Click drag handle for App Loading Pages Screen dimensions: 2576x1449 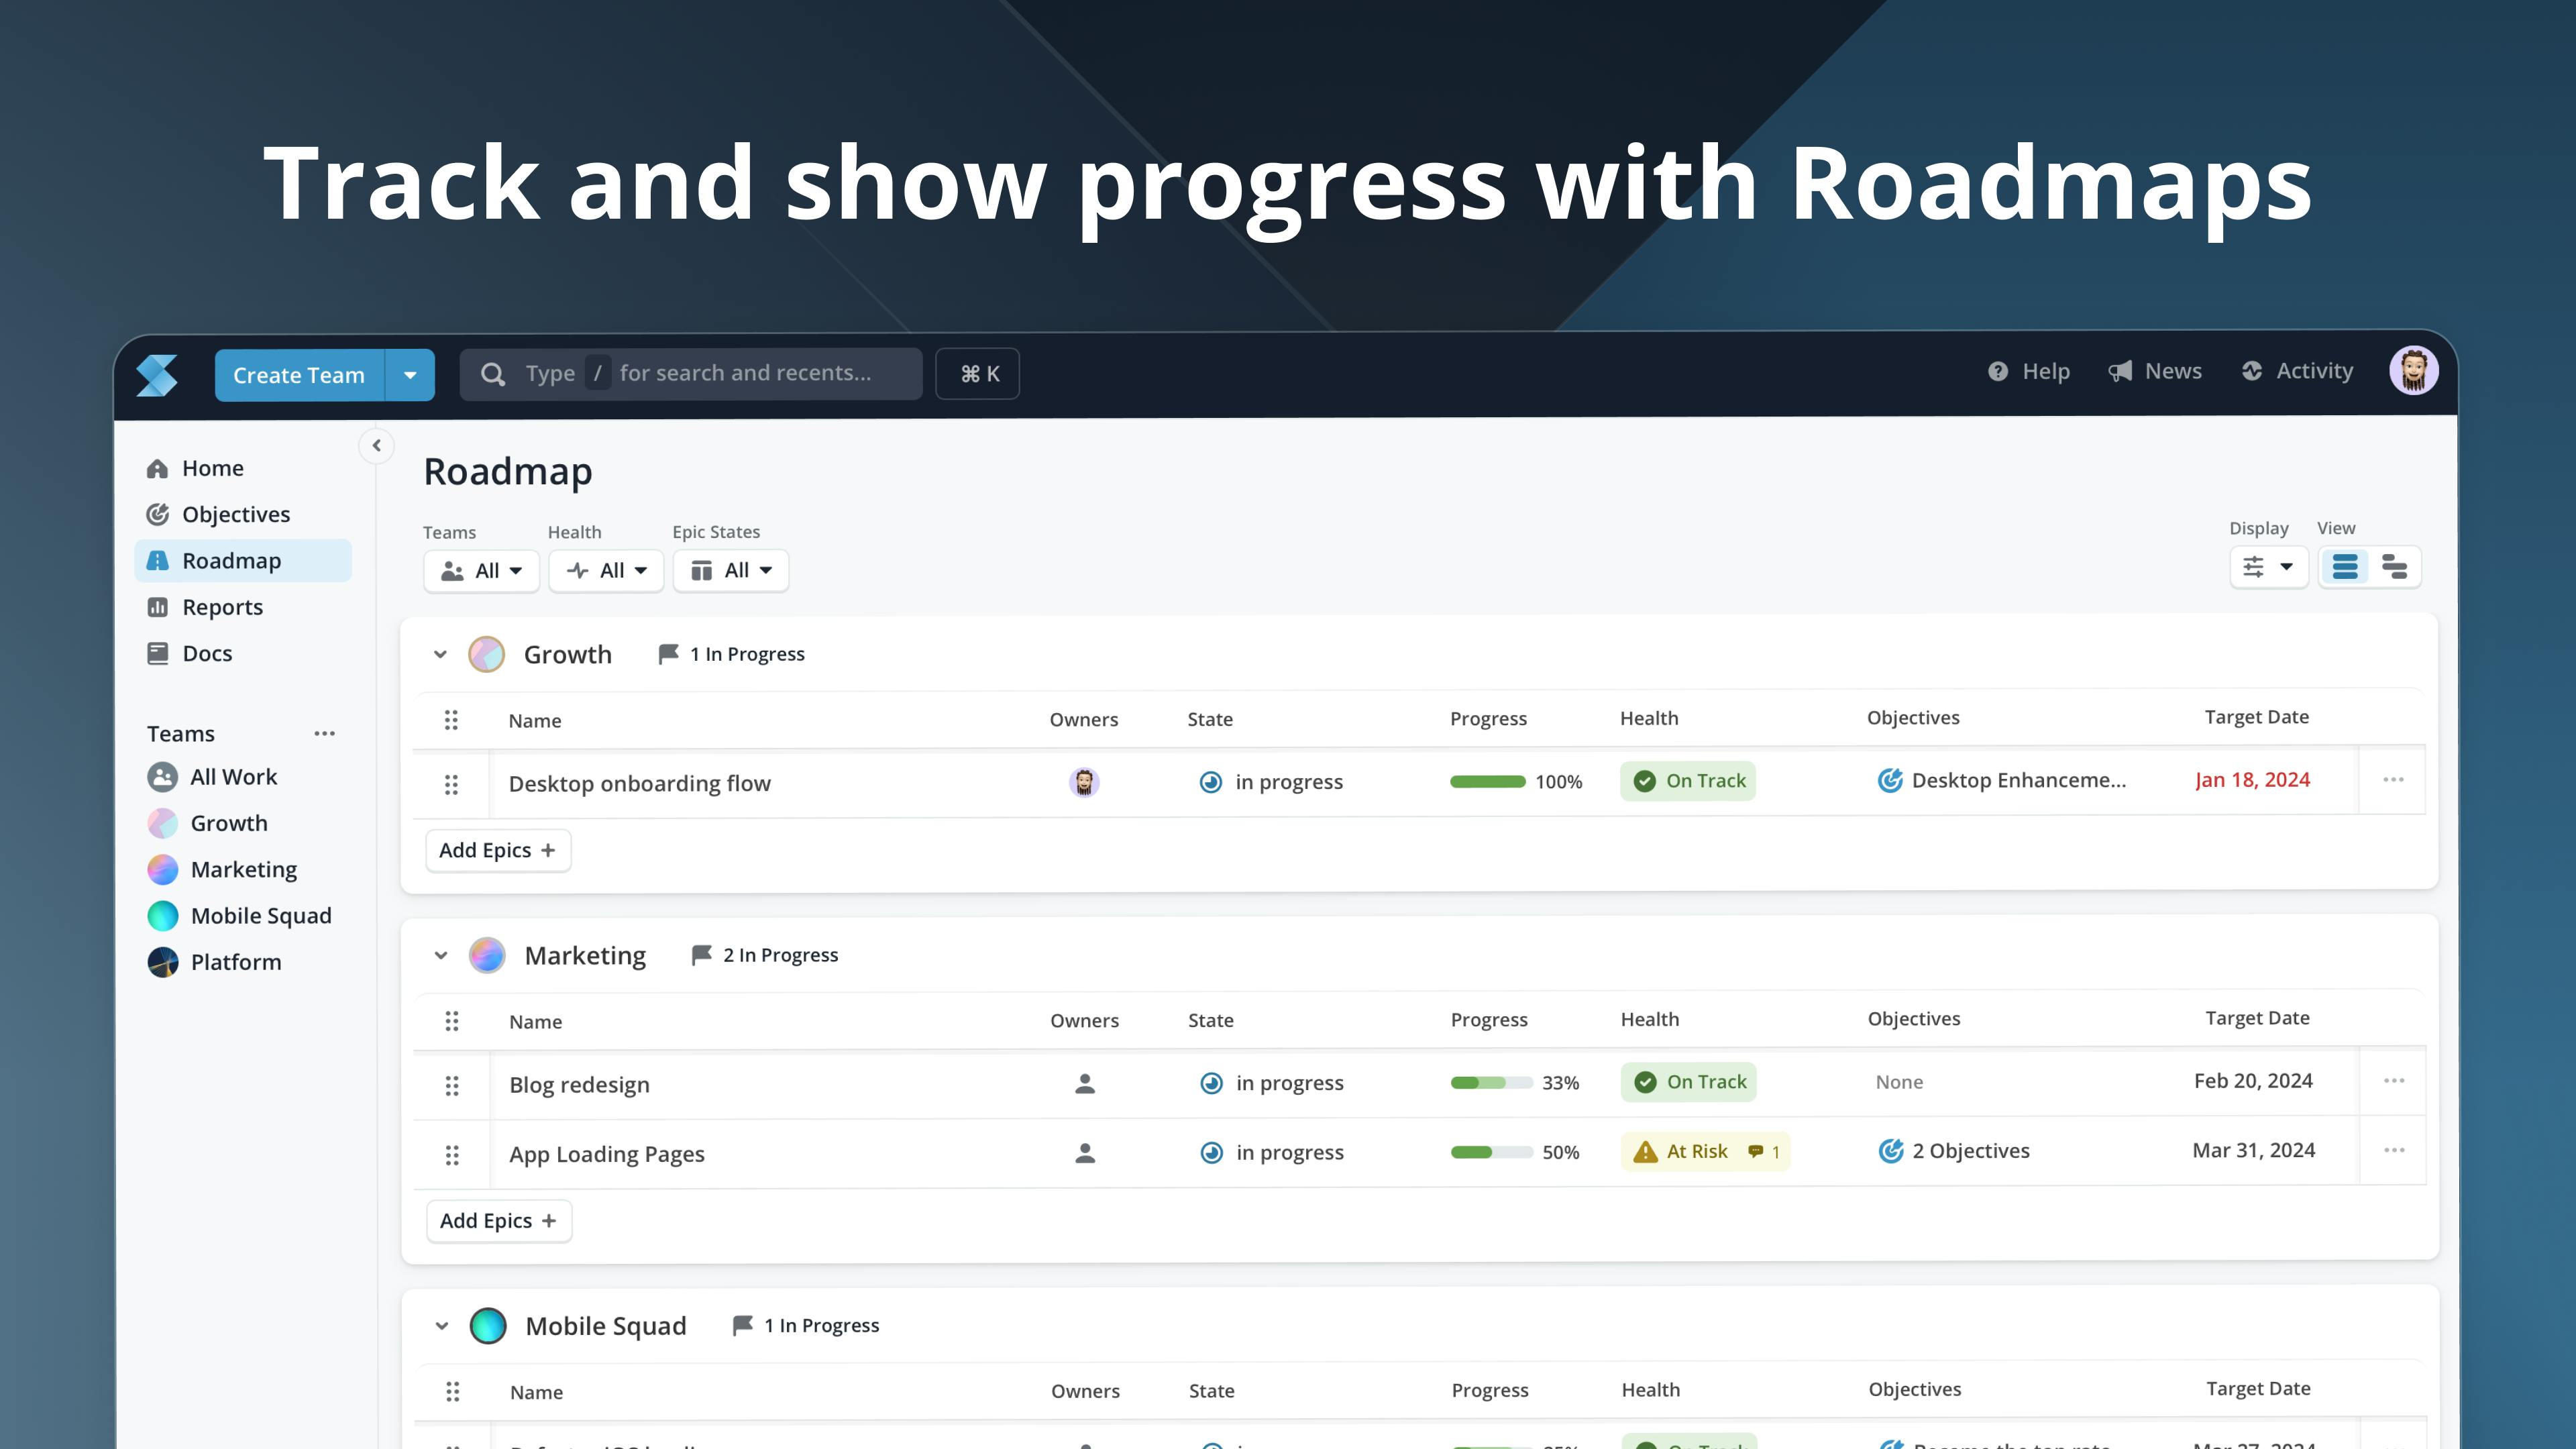pyautogui.click(x=452, y=1155)
